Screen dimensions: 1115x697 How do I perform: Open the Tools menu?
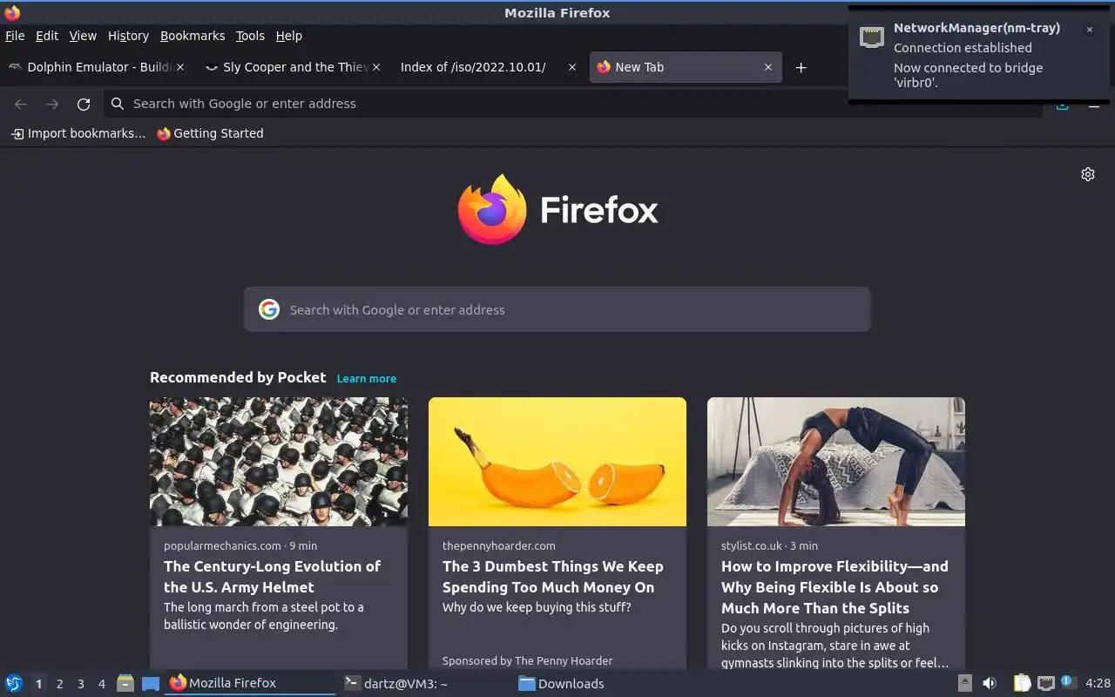pyautogui.click(x=250, y=36)
